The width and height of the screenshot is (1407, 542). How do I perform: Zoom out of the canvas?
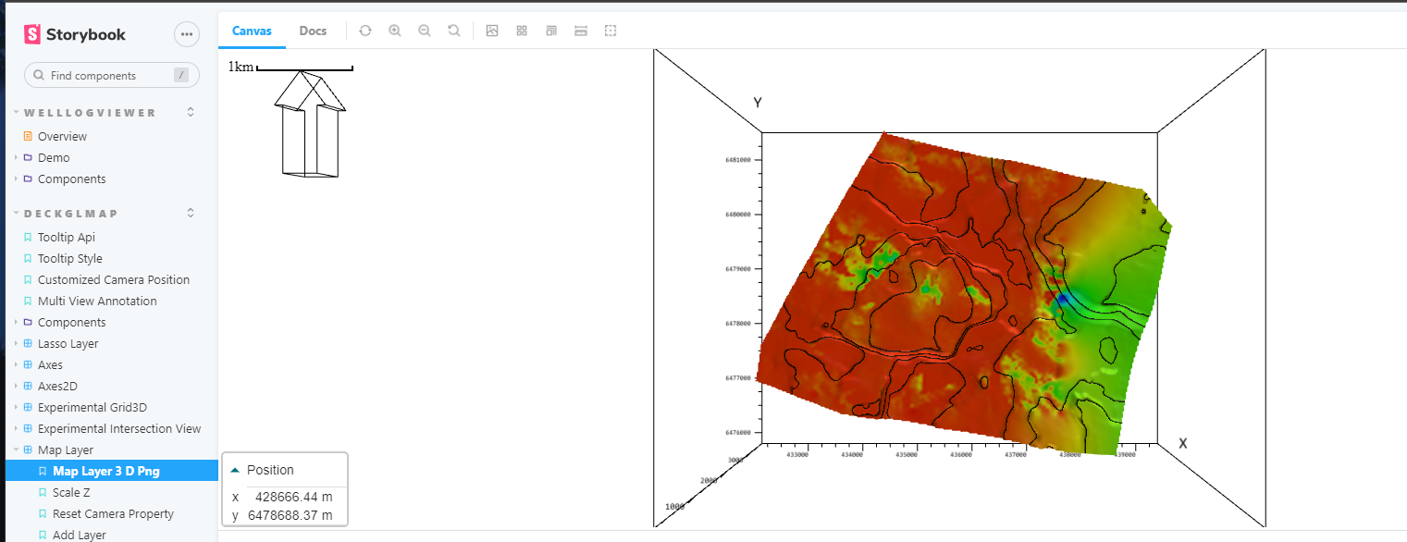[424, 30]
